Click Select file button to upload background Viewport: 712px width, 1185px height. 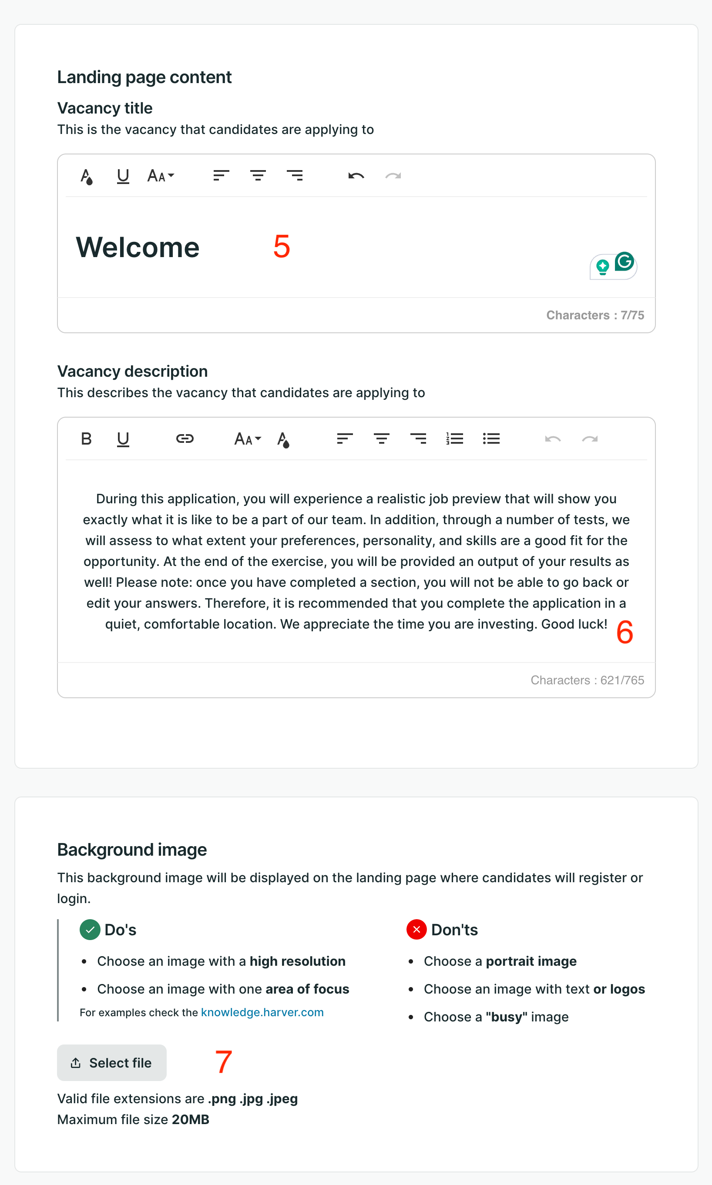coord(112,1063)
